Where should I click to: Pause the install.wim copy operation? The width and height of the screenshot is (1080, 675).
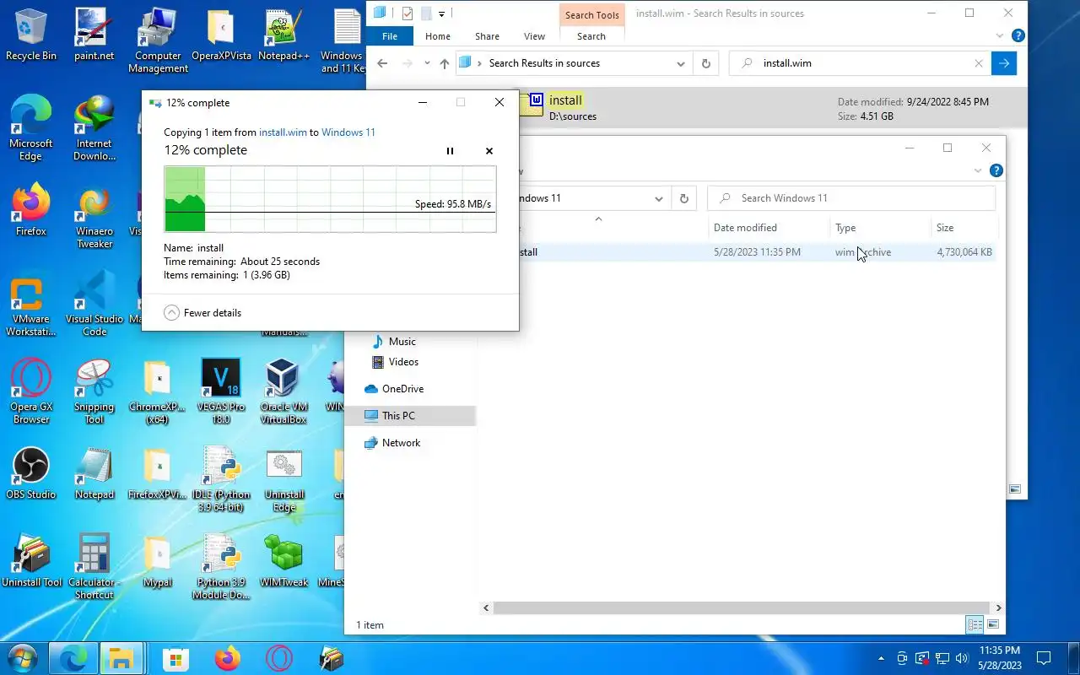[450, 151]
